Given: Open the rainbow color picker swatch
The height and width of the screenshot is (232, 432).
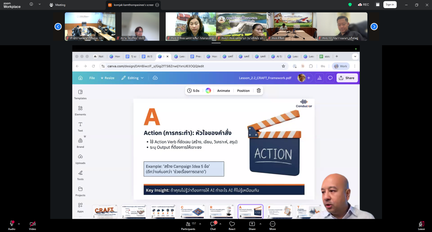Looking at the screenshot, I should pyautogui.click(x=208, y=91).
